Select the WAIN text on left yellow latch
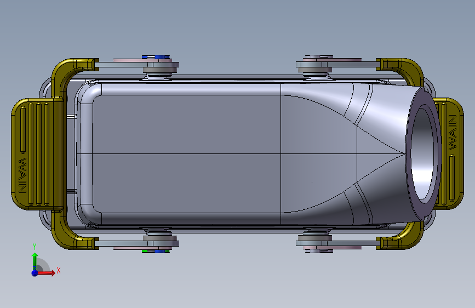Screen dimensions: 475x308 pos(22,175)
